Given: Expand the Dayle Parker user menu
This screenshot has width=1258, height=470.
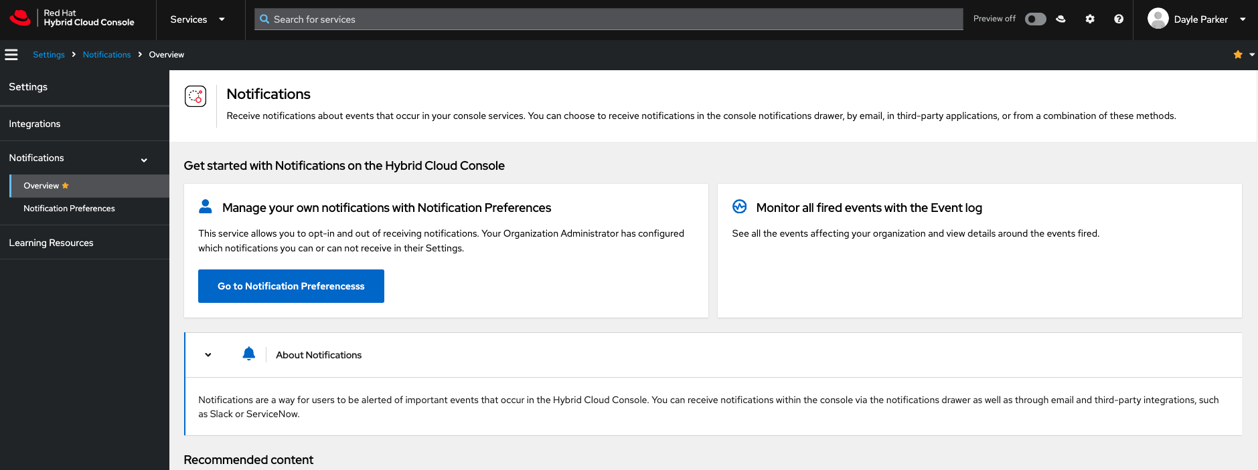Looking at the screenshot, I should coord(1243,19).
